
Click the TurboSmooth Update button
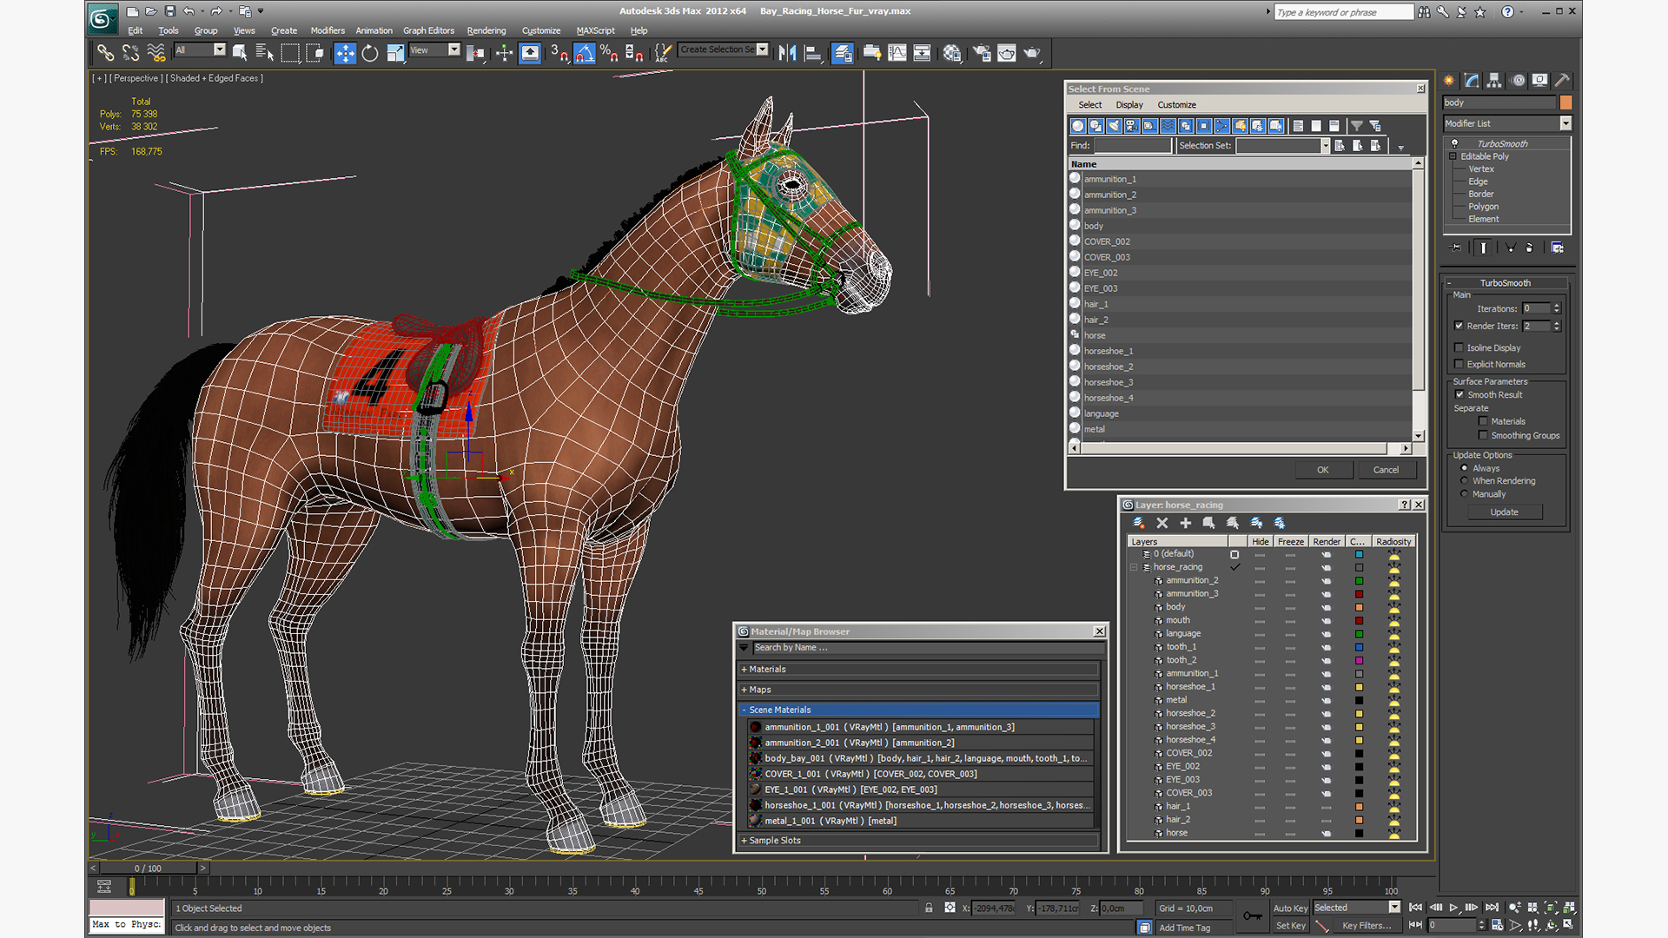click(1504, 512)
